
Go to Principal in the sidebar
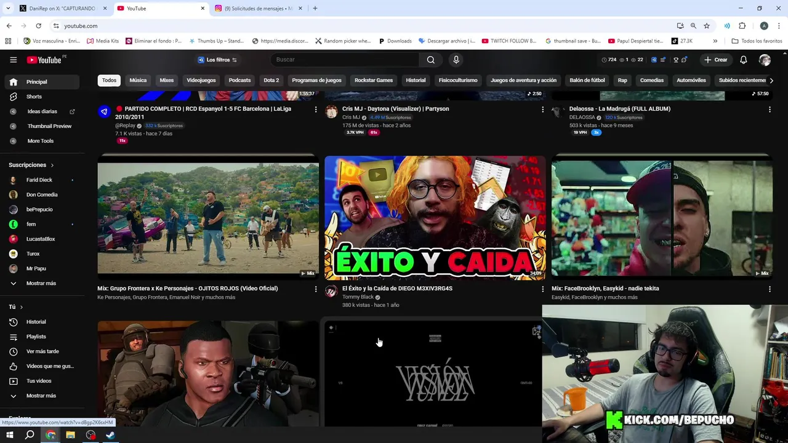tap(42, 82)
